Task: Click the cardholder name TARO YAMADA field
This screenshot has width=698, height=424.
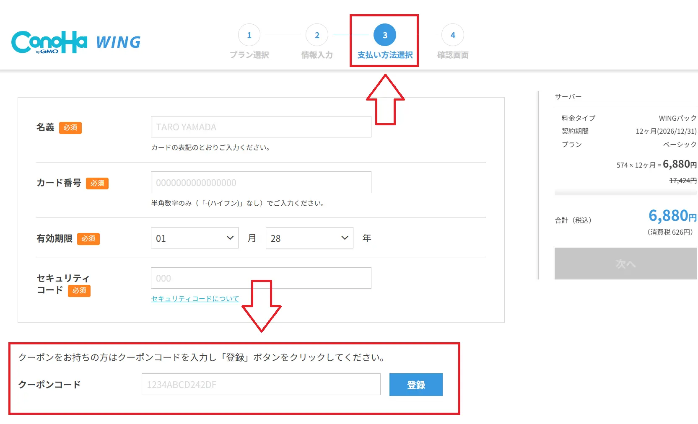Action: tap(261, 127)
